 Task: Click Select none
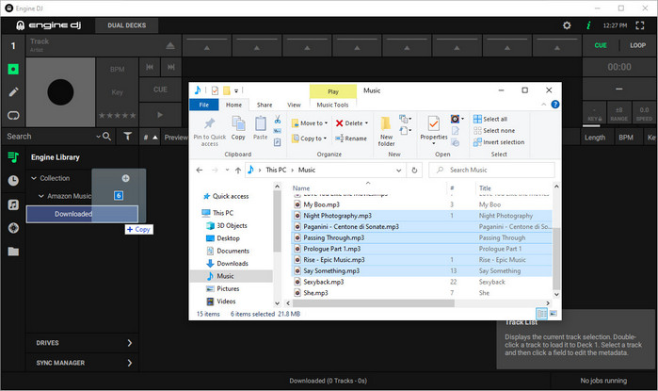click(494, 131)
